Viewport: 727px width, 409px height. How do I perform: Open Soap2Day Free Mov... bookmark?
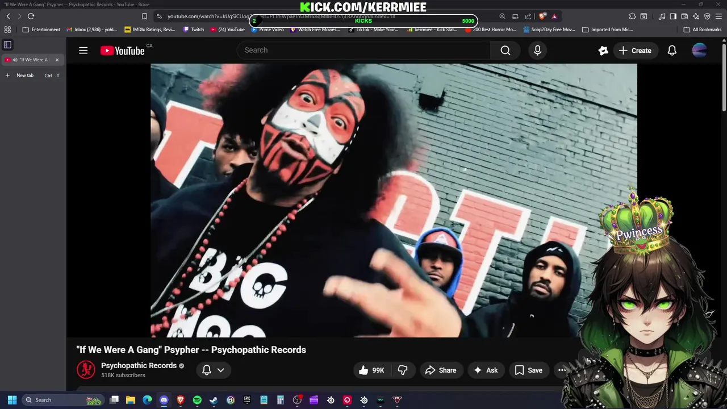[549, 30]
